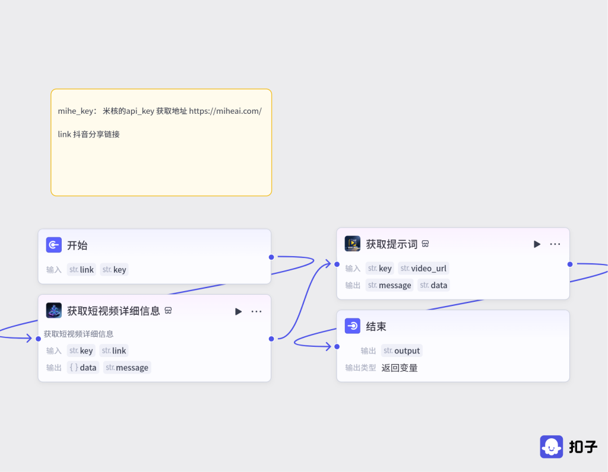608x472 pixels.
Task: Select the 结束 node title
Action: (376, 326)
